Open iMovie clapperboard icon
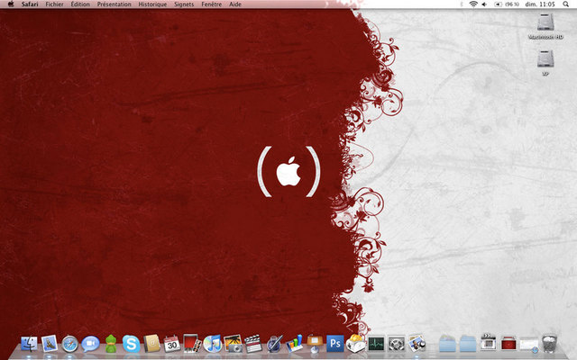Image resolution: width=577 pixels, height=360 pixels. click(253, 344)
